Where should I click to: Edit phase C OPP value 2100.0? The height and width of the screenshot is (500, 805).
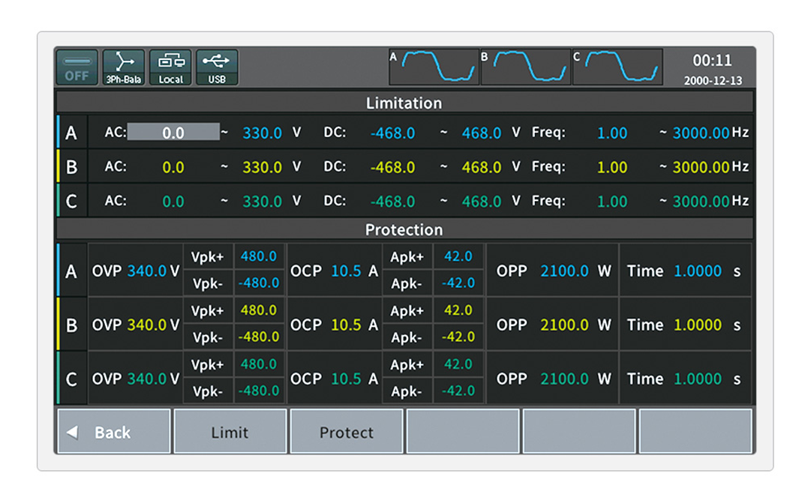click(564, 379)
